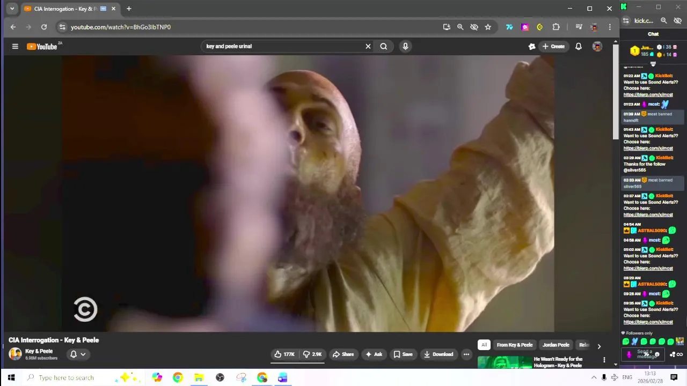Open the Key & Peele channel avatar

pyautogui.click(x=15, y=354)
